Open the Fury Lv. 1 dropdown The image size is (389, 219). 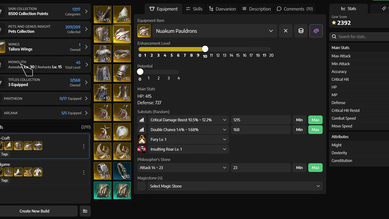point(188,139)
